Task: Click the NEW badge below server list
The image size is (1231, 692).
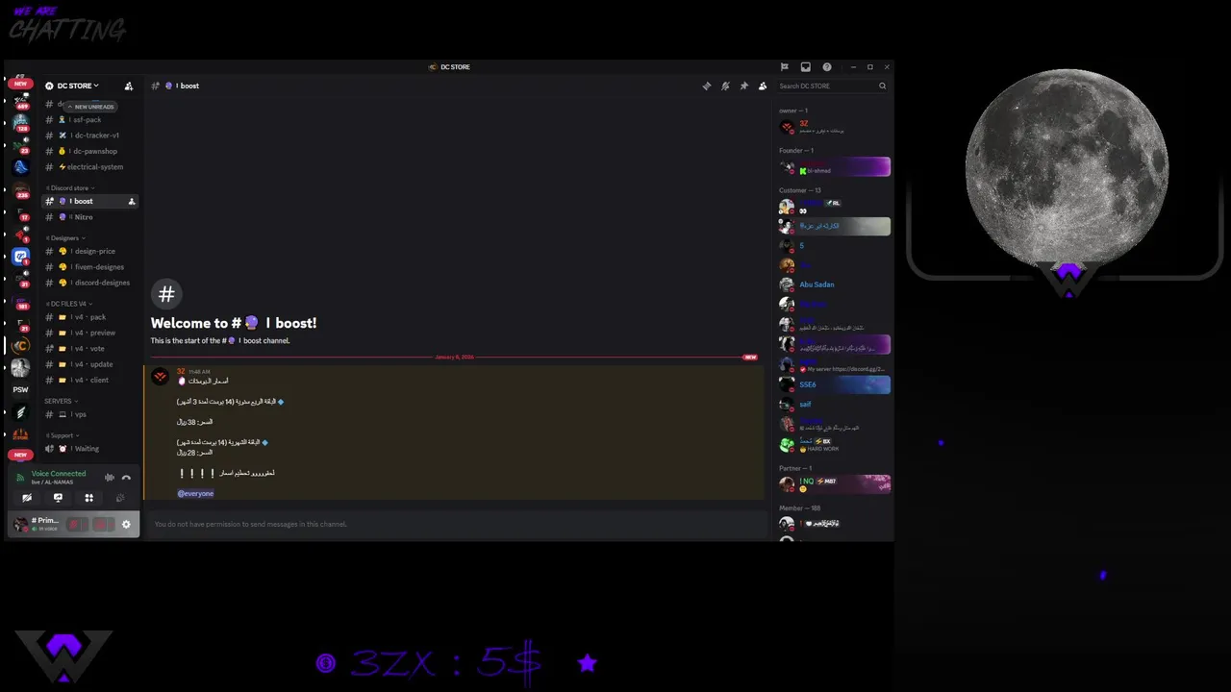Action: (x=20, y=455)
